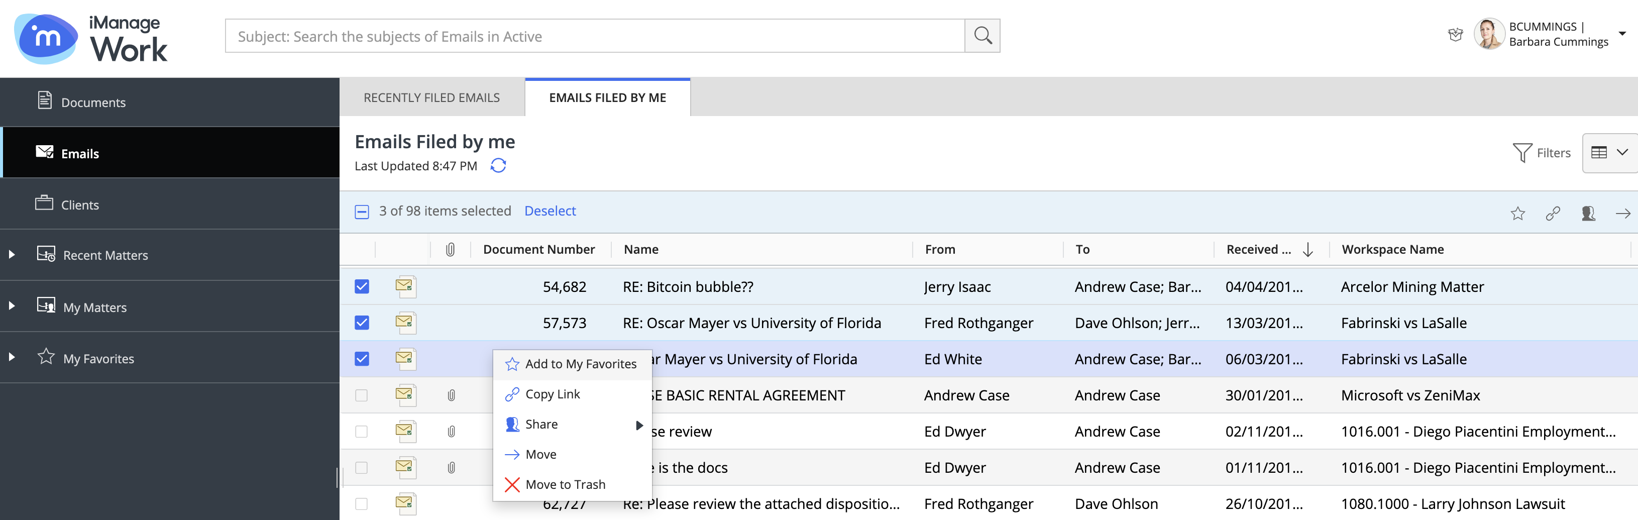Image resolution: width=1638 pixels, height=520 pixels.
Task: Click the Deselect link
Action: point(550,211)
